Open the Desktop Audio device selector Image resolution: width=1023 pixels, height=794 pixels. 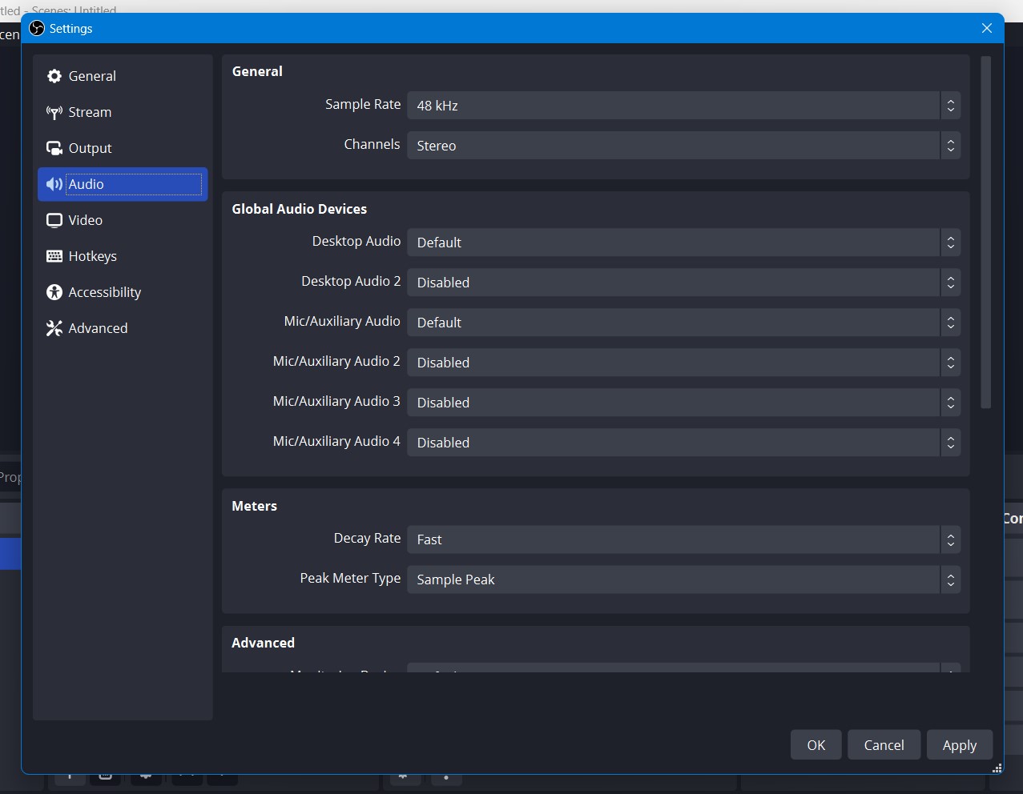coord(683,242)
